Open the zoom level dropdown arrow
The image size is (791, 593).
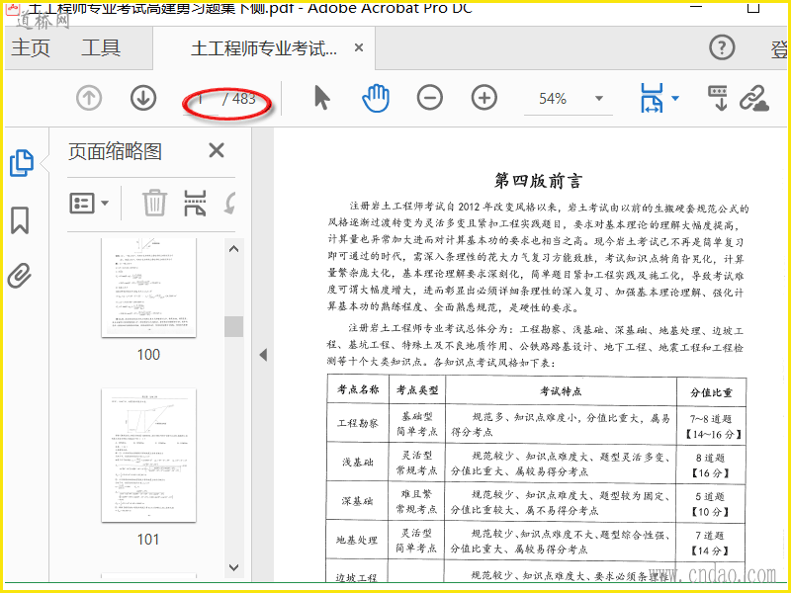pos(599,98)
